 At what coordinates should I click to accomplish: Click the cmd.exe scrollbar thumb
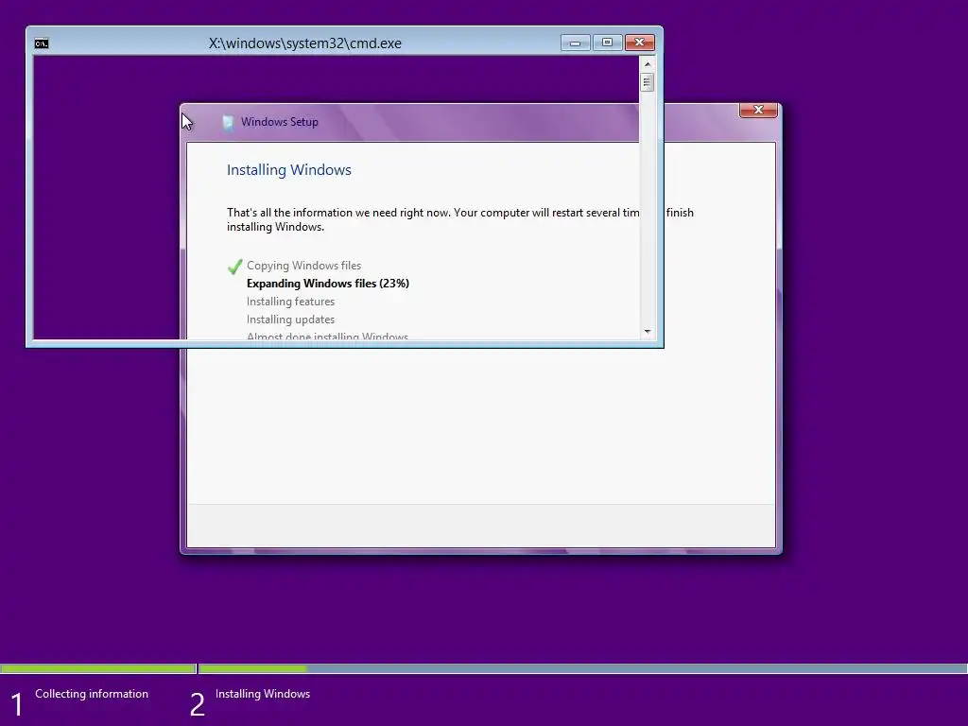647,82
